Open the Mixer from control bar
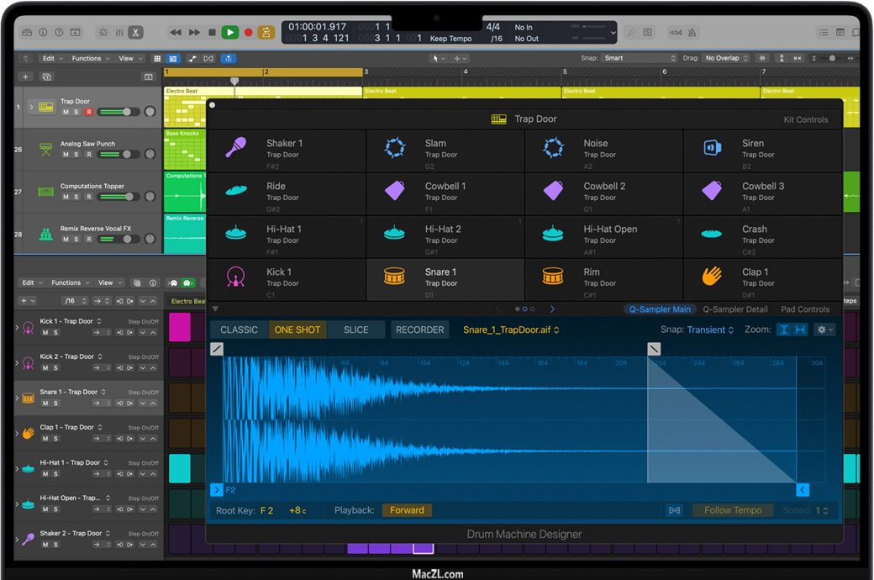The width and height of the screenshot is (874, 580). click(x=119, y=32)
